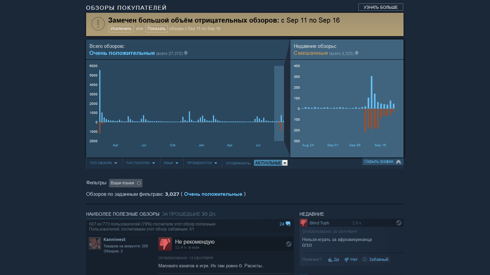The height and width of the screenshot is (275, 490).
Task: Click the 'Опубликовано: 20 сентября' date
Action: [x=330, y=232]
